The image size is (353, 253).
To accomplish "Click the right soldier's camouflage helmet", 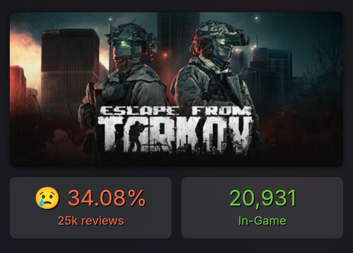I will tap(220, 31).
